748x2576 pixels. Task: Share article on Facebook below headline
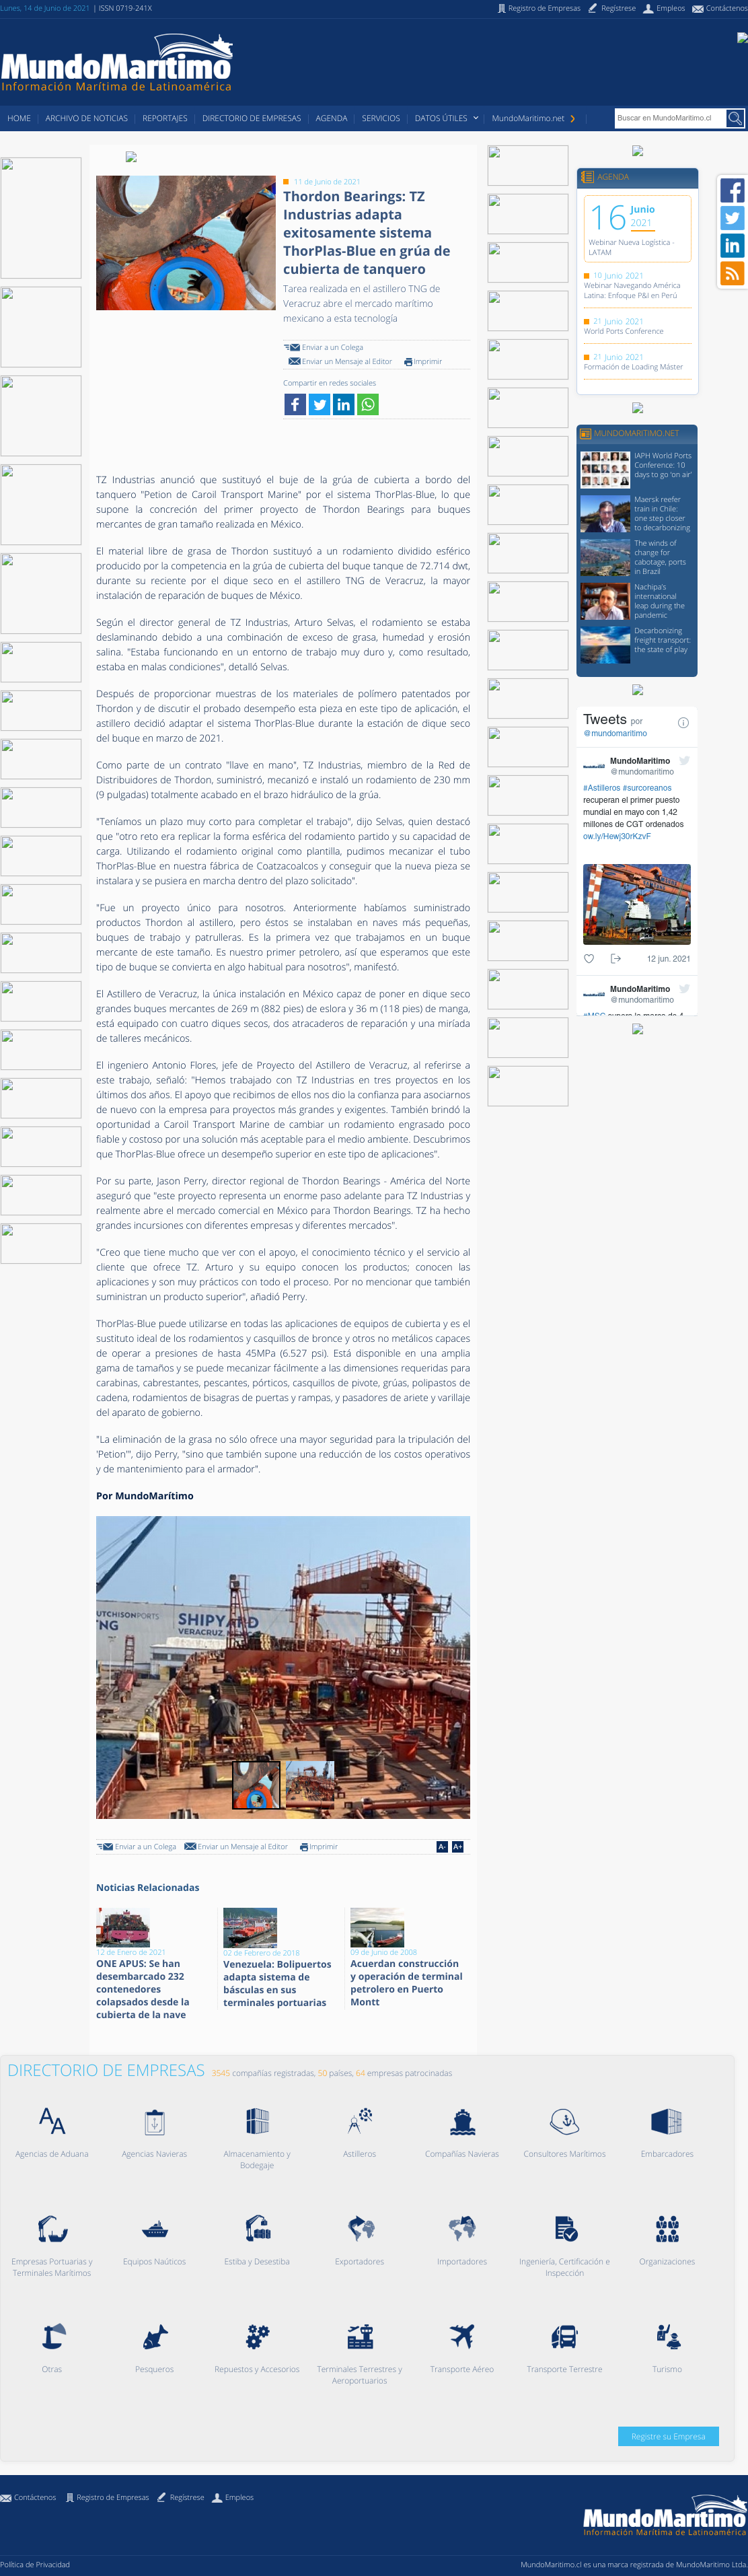[295, 404]
